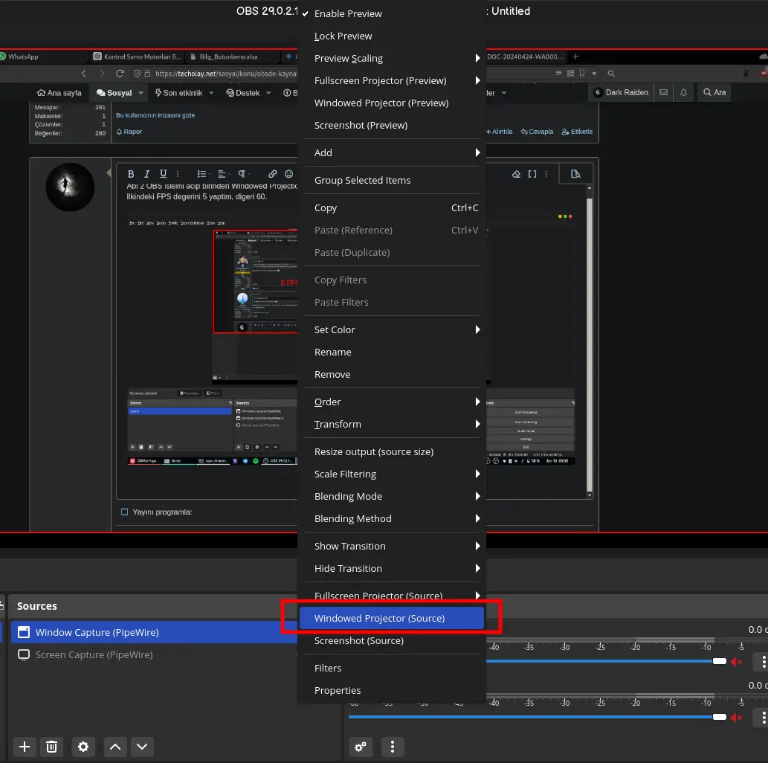Click Rapor link under post
Viewport: 768px width, 763px height.
[129, 132]
